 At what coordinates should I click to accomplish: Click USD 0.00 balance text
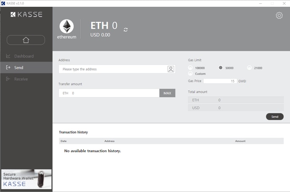click(100, 35)
